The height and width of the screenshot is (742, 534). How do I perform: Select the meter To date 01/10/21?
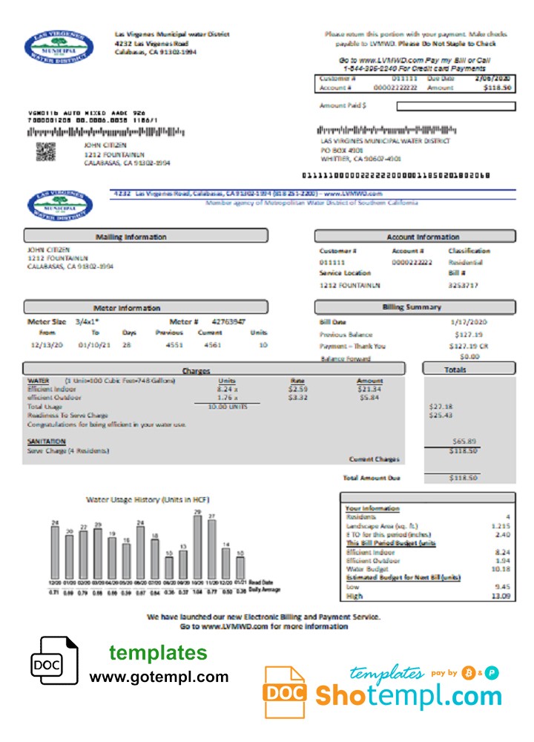pos(94,345)
